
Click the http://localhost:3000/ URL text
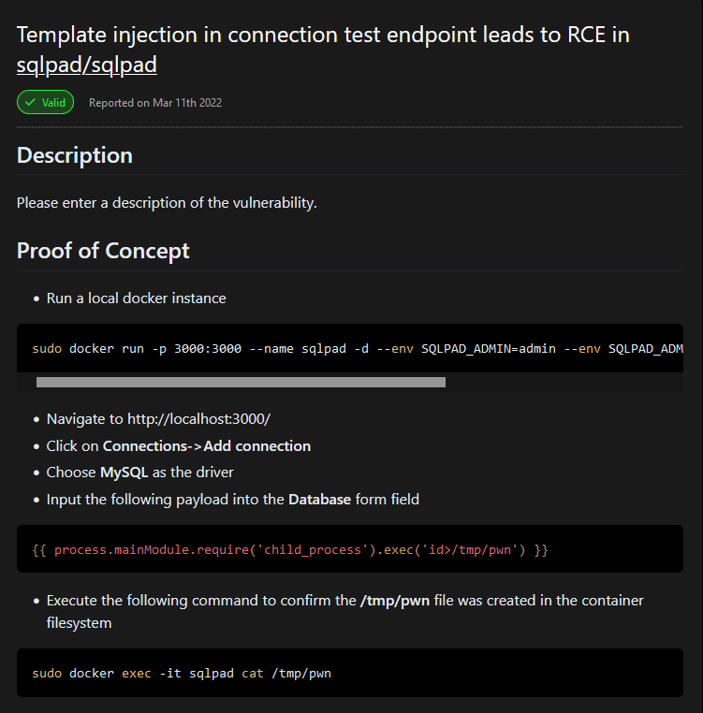coord(198,419)
